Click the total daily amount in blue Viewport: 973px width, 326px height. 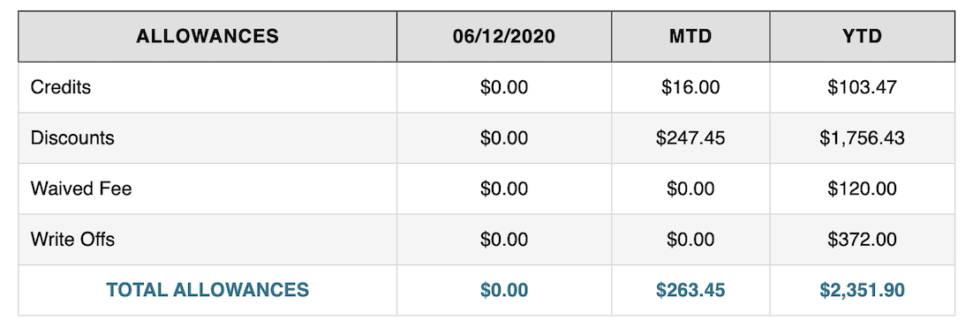504,290
